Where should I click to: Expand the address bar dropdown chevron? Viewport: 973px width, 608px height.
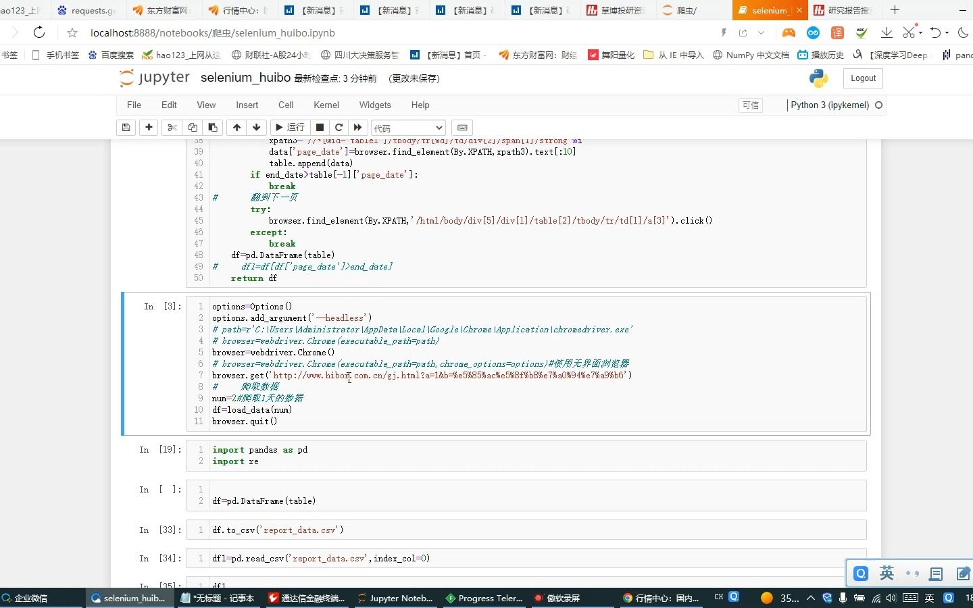pos(761,32)
